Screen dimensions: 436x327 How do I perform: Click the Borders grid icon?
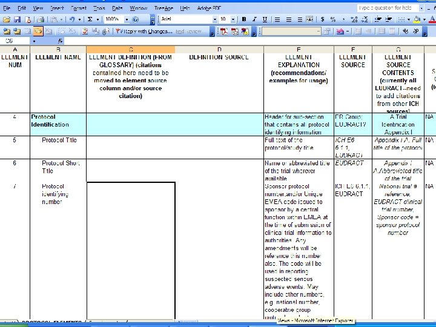[x=401, y=19]
